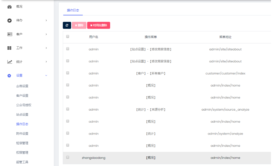Collapse the 设置 chevron arrow
Screen dimensions: 273x166
click(46, 75)
